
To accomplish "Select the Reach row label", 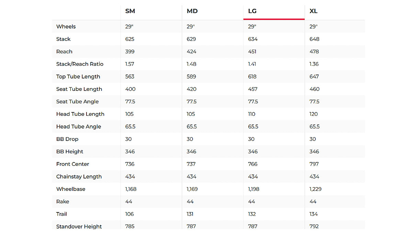I will coord(64,52).
